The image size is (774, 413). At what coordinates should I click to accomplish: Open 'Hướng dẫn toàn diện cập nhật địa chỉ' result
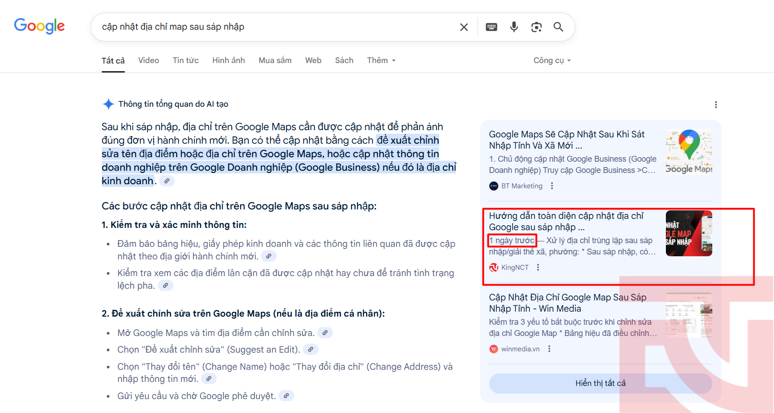pos(566,221)
